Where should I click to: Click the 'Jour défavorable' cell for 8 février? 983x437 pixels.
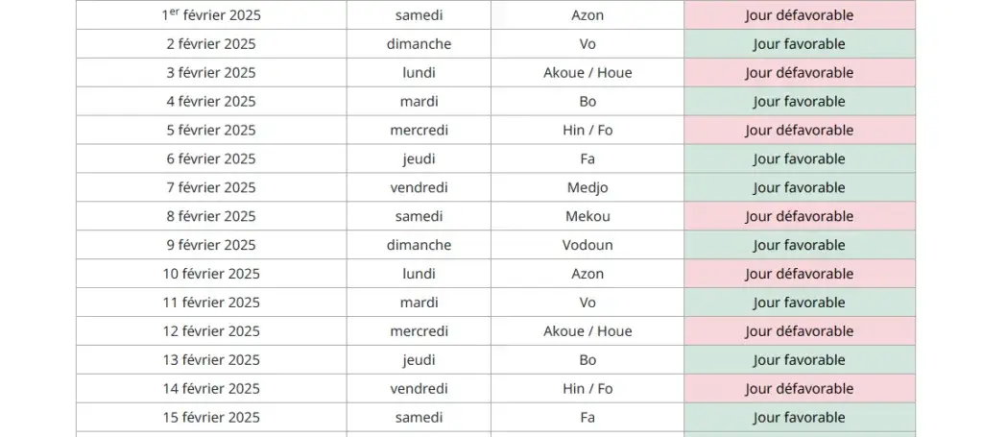click(x=799, y=217)
